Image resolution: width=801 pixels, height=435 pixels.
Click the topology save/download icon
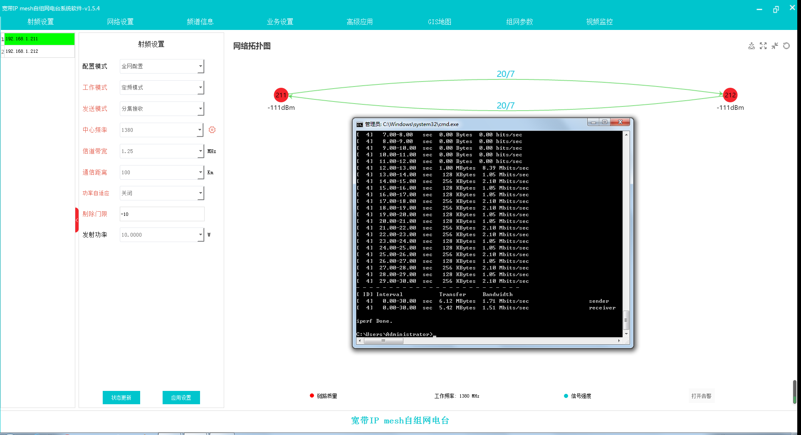752,46
